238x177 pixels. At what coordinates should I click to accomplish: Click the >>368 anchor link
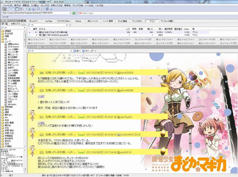[x=41, y=123]
